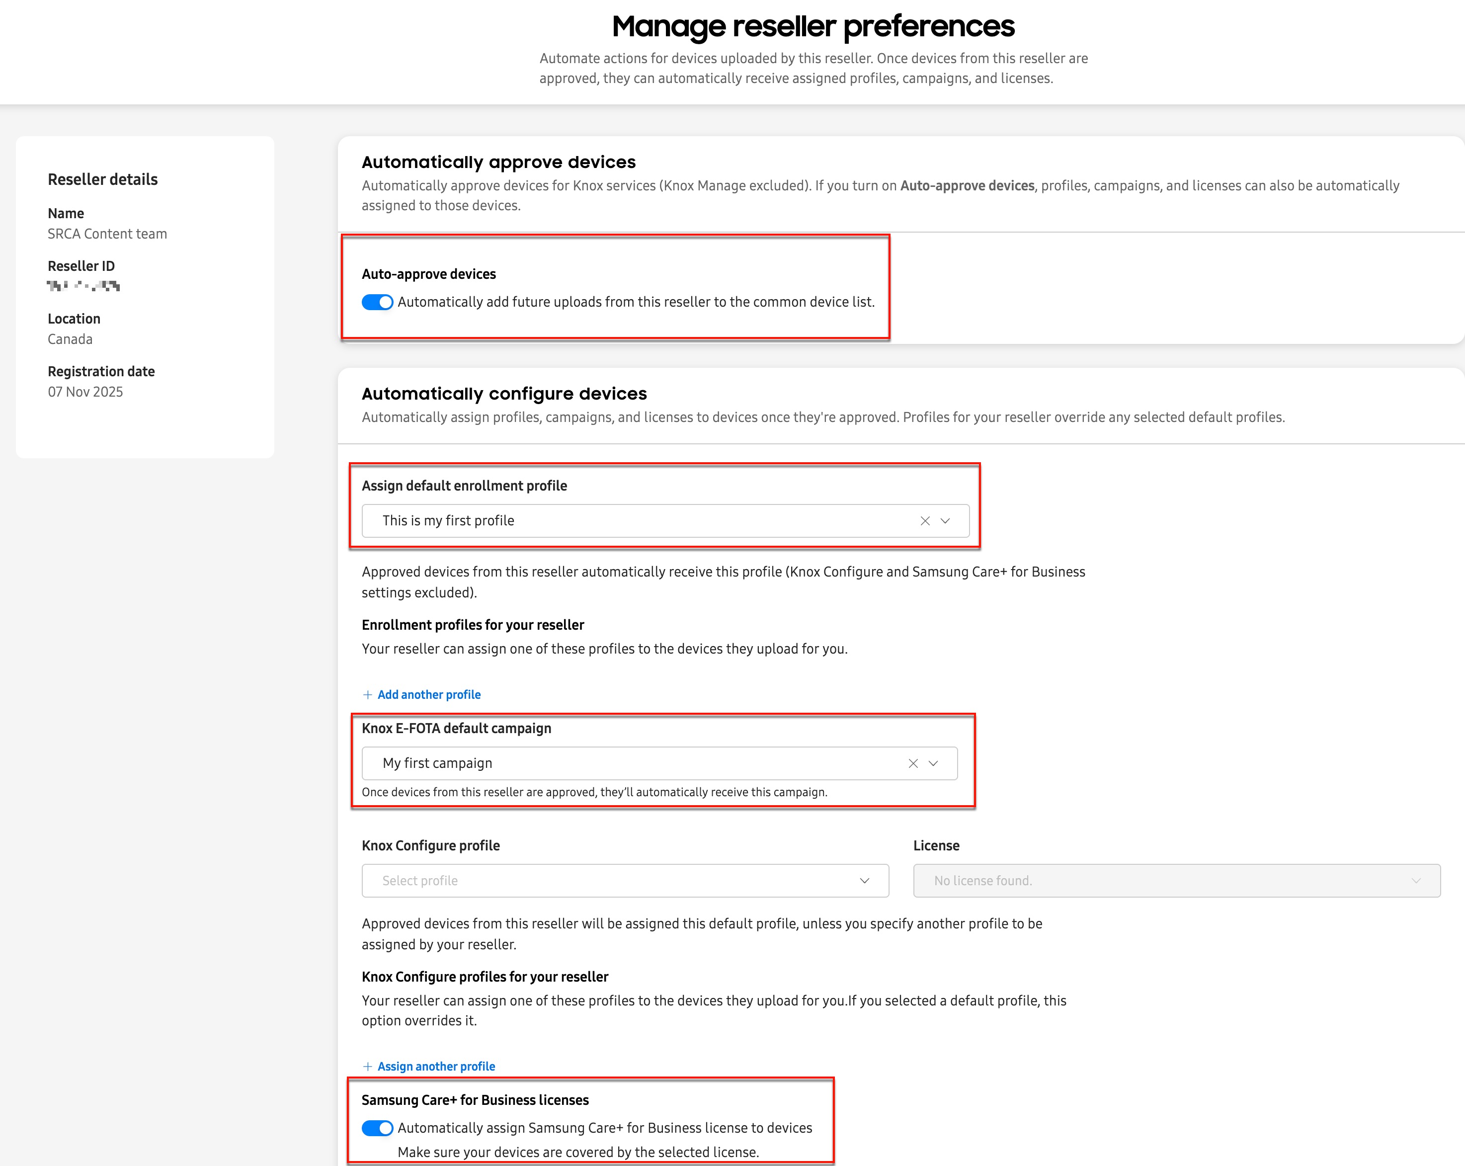Clear the selected enrollment profile using the X icon
The image size is (1465, 1166).
[925, 520]
